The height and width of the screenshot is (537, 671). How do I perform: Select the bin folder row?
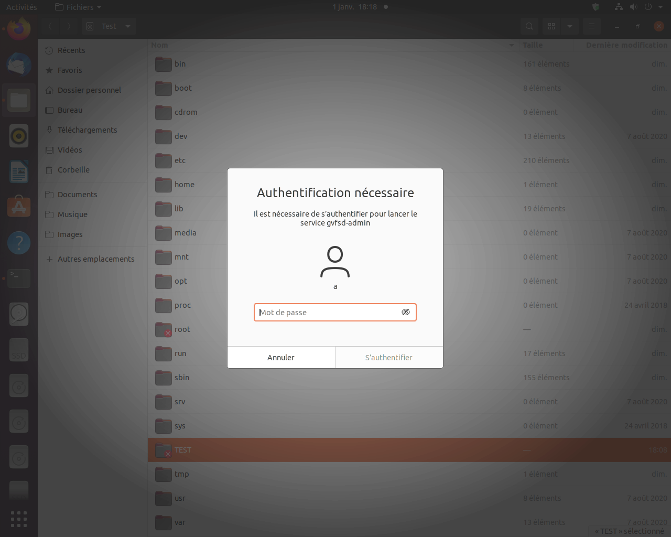[409, 64]
